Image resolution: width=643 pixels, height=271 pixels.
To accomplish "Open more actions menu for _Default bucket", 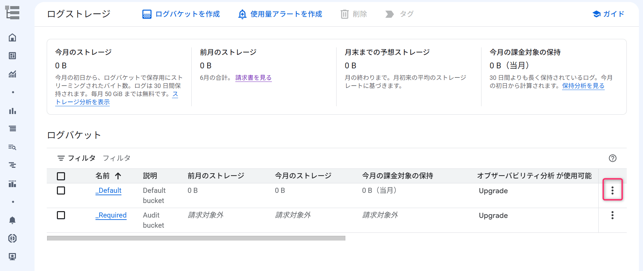I will [613, 190].
